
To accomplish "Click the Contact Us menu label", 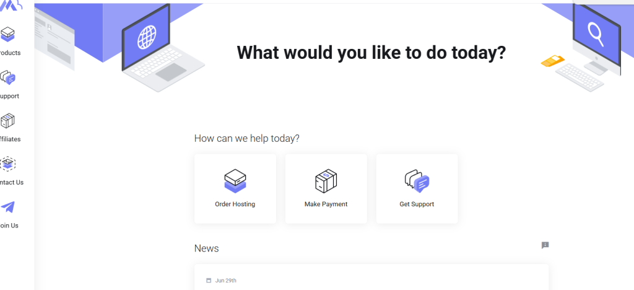I will pyautogui.click(x=12, y=182).
